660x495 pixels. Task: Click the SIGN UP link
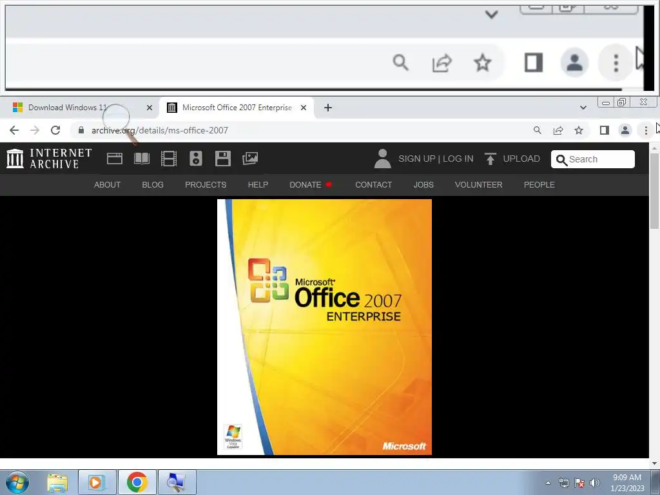coord(417,159)
